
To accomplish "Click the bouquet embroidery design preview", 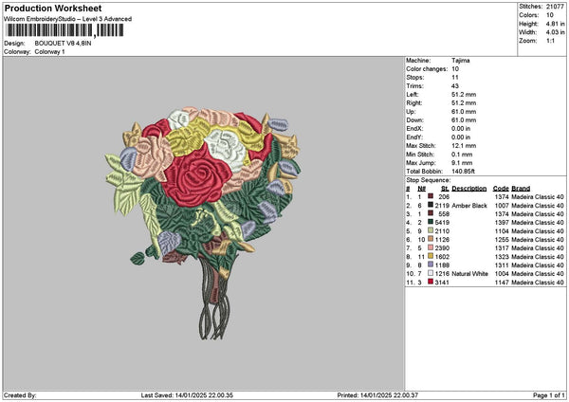I will tap(203, 223).
